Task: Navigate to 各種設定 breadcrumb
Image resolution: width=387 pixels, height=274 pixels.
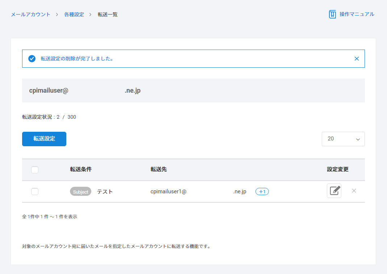Action: coord(74,14)
